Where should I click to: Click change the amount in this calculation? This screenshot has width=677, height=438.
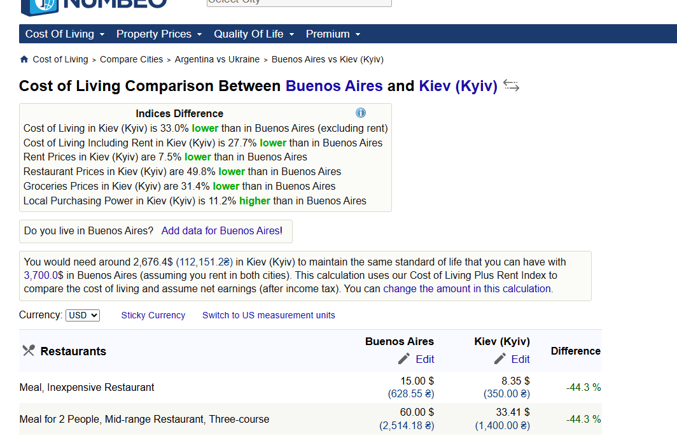468,288
